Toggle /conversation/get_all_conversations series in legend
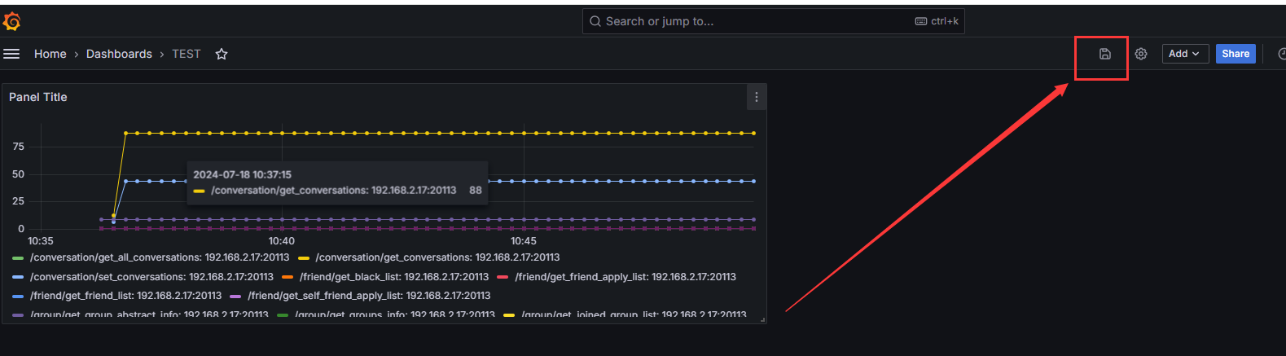1286x356 pixels. point(160,257)
